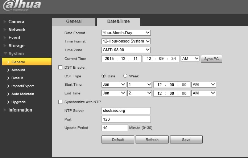Open the Time Zone dropdown
This screenshot has height=158, width=248.
(x=126, y=50)
